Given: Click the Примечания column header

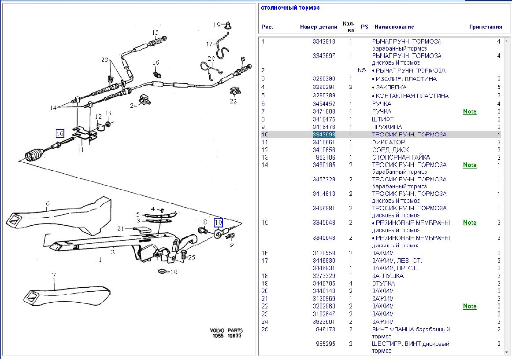Looking at the screenshot, I should [x=485, y=27].
